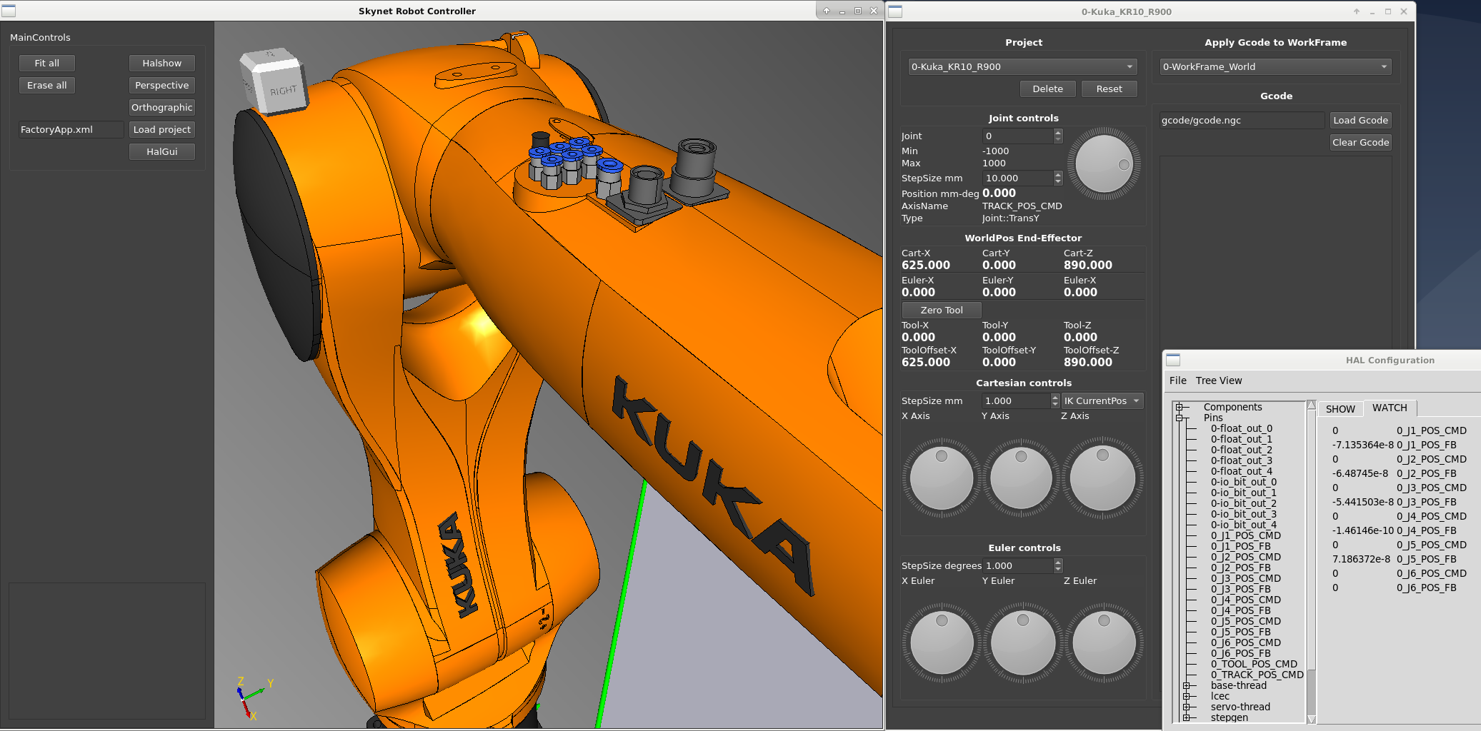Screen dimensions: 1481x731
Task: Switch to Perspective view
Action: click(x=162, y=85)
